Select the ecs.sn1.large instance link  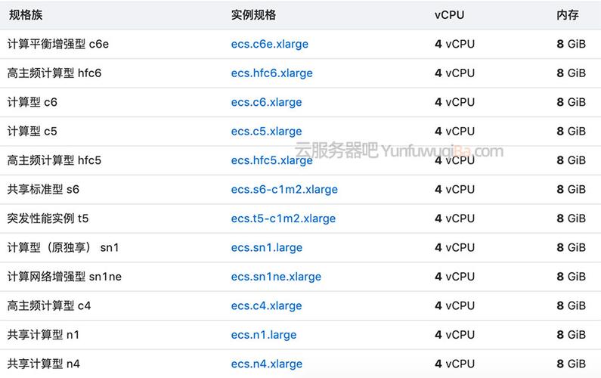(x=266, y=248)
